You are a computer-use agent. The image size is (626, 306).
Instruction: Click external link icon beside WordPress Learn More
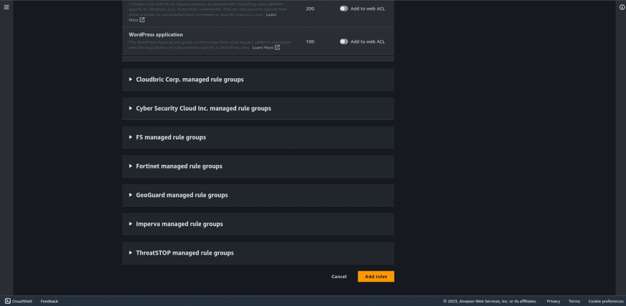pos(277,48)
